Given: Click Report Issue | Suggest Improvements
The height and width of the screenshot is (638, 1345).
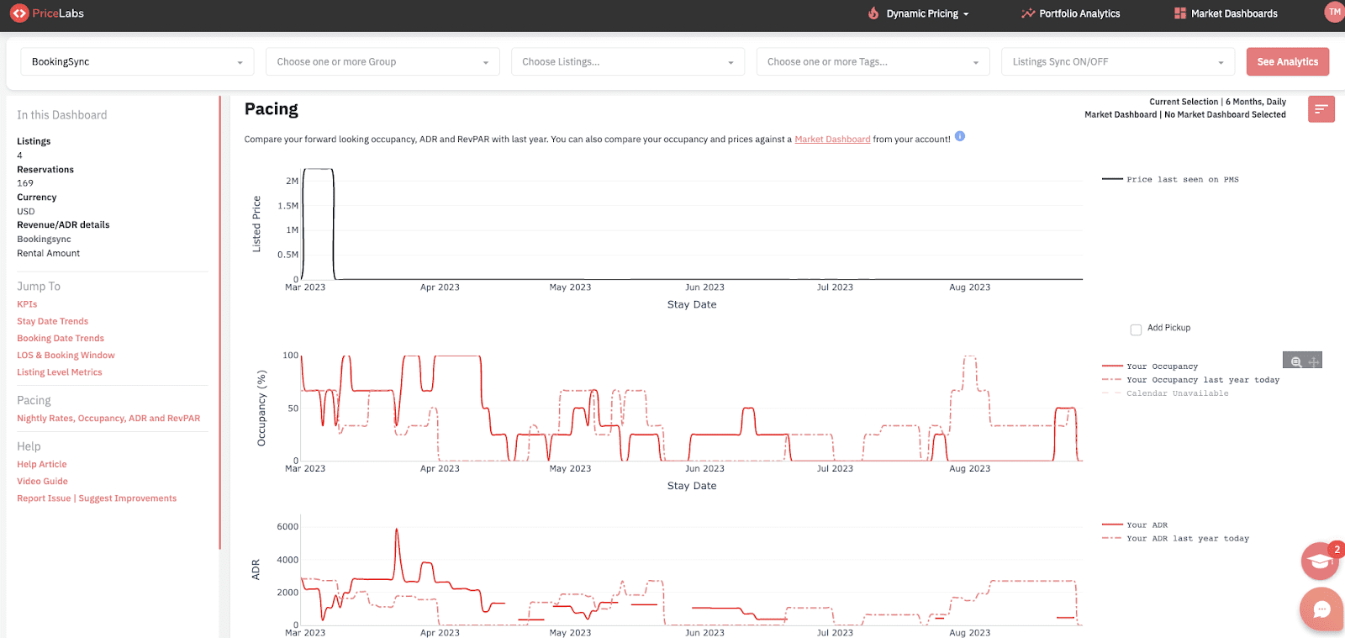Looking at the screenshot, I should point(97,498).
